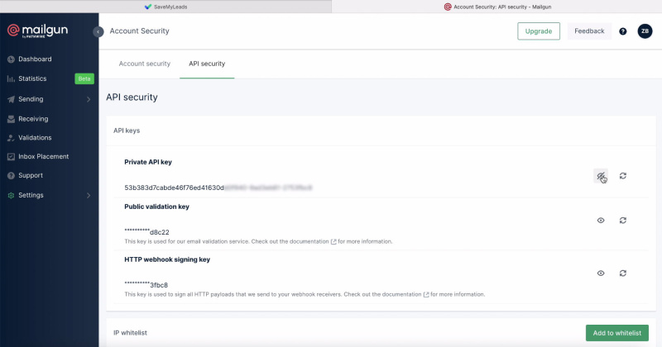Click the Upgrade button
This screenshot has width=662, height=347.
pyautogui.click(x=539, y=31)
